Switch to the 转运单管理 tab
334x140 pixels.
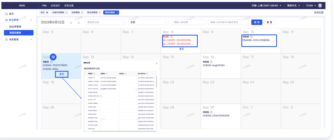coord(92,13)
